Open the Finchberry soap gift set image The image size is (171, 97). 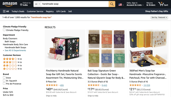(x=65, y=49)
